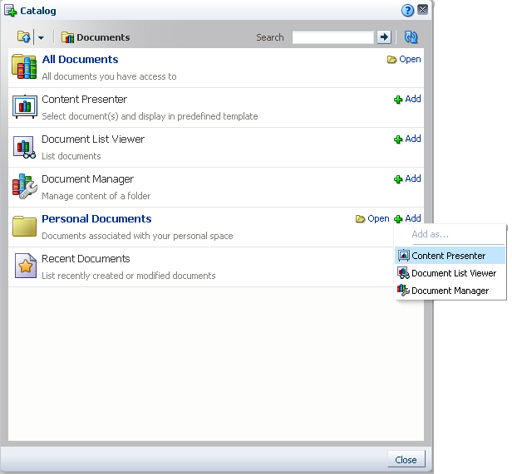Select the Content Presenter row title
512x474 pixels.
coord(84,99)
